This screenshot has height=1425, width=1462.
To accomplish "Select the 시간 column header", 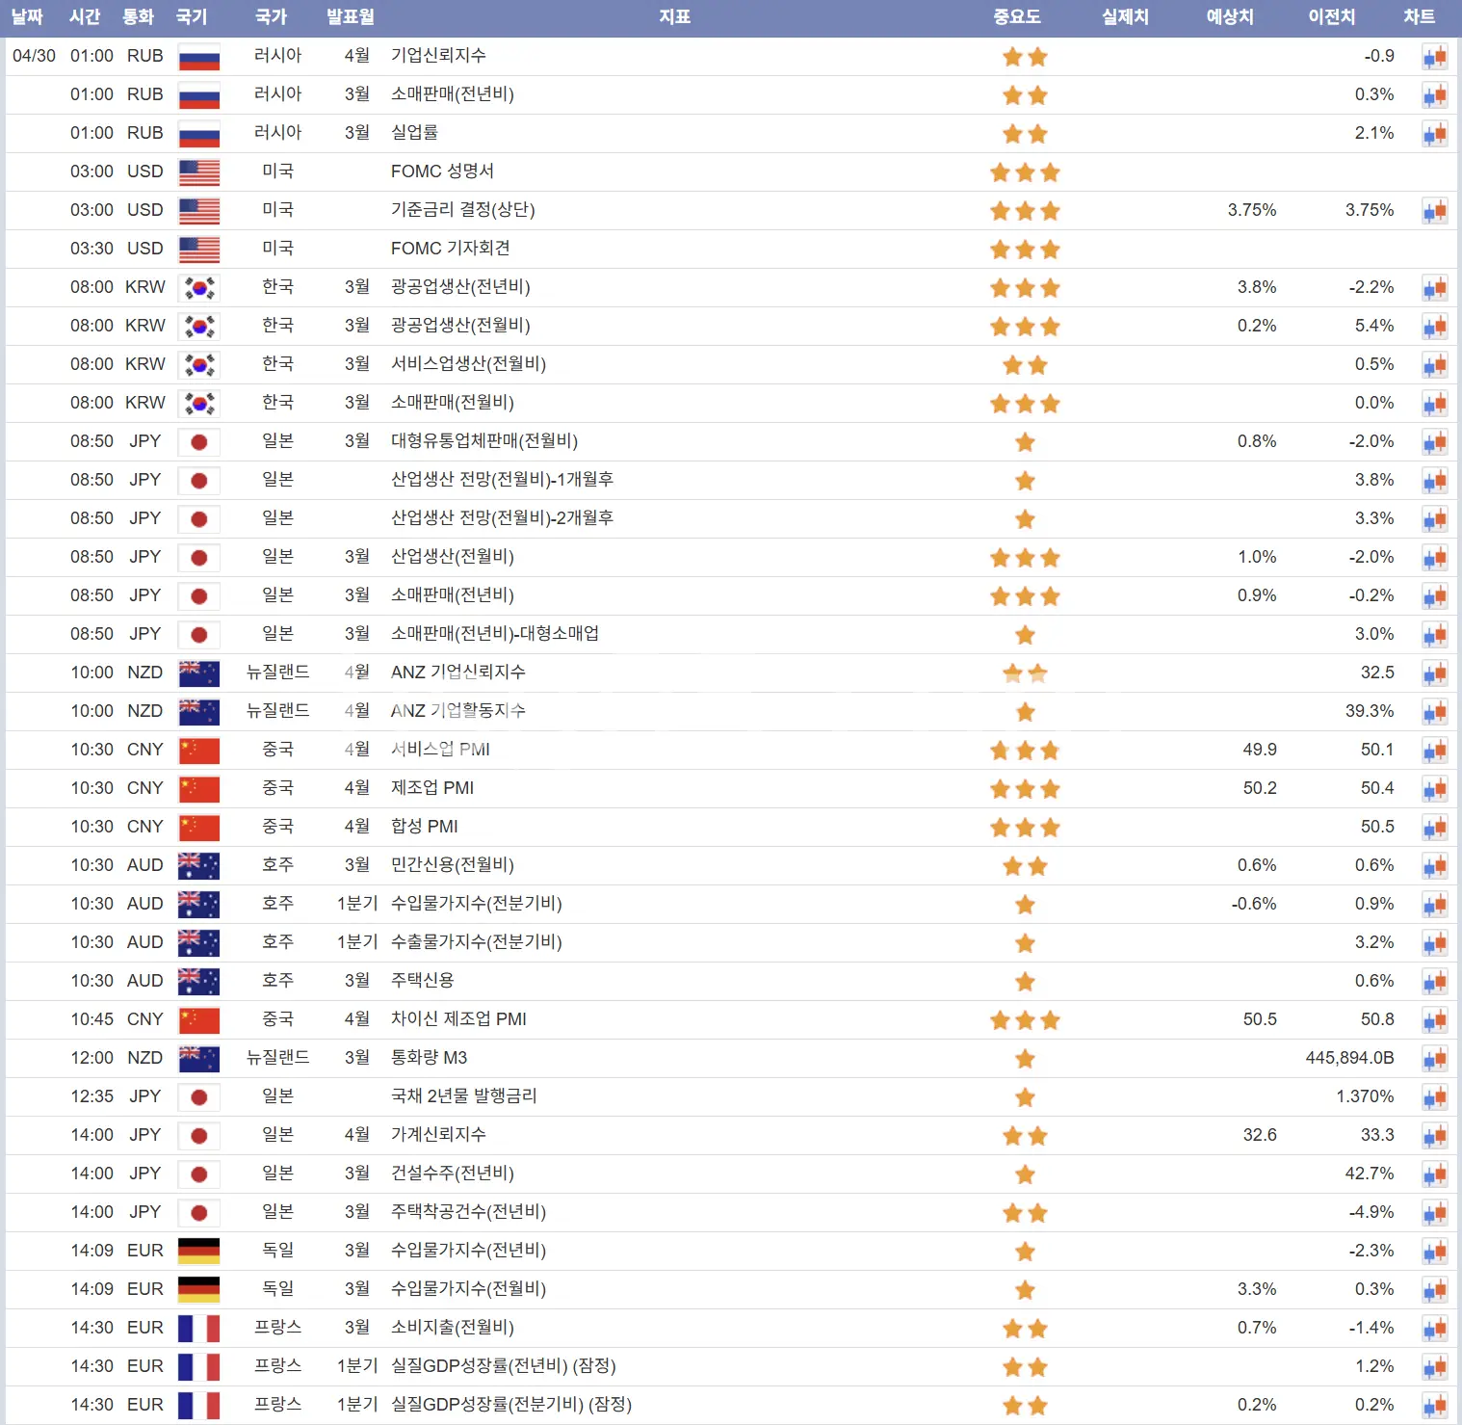I will coord(85,17).
